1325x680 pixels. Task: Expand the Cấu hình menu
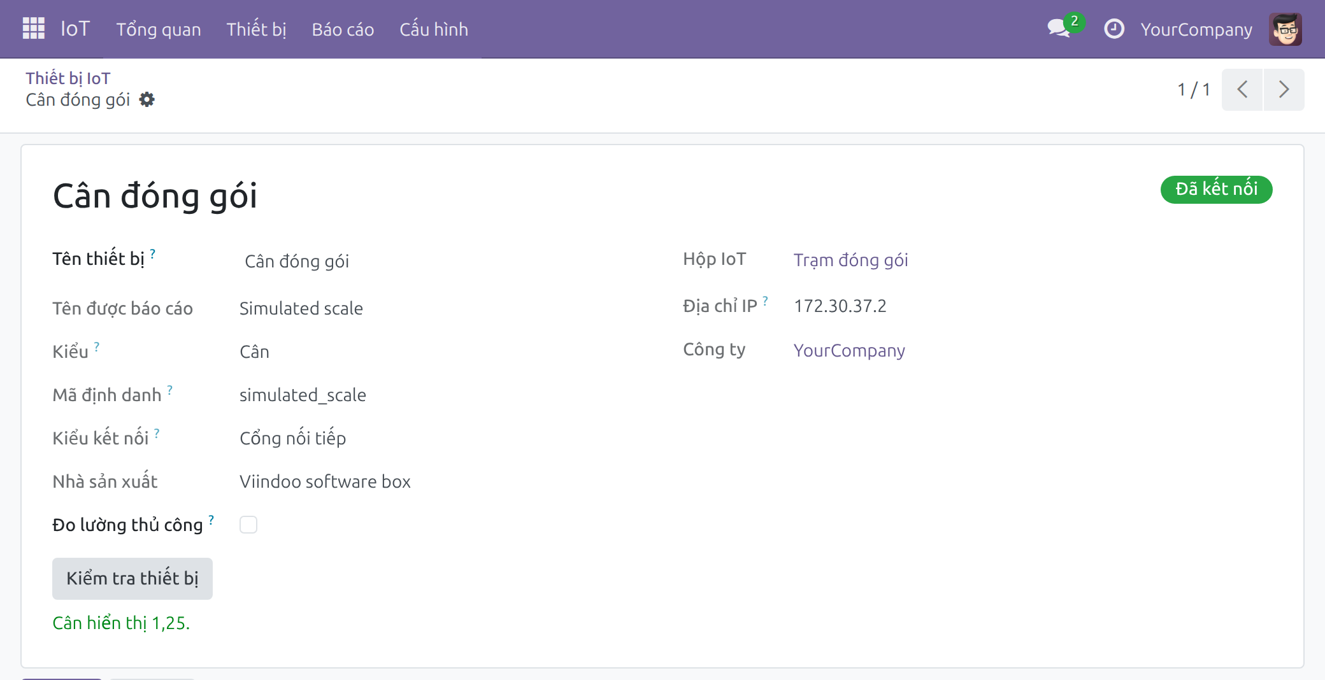(x=434, y=29)
